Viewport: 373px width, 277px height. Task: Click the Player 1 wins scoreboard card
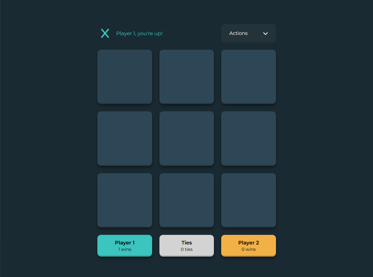(x=125, y=246)
